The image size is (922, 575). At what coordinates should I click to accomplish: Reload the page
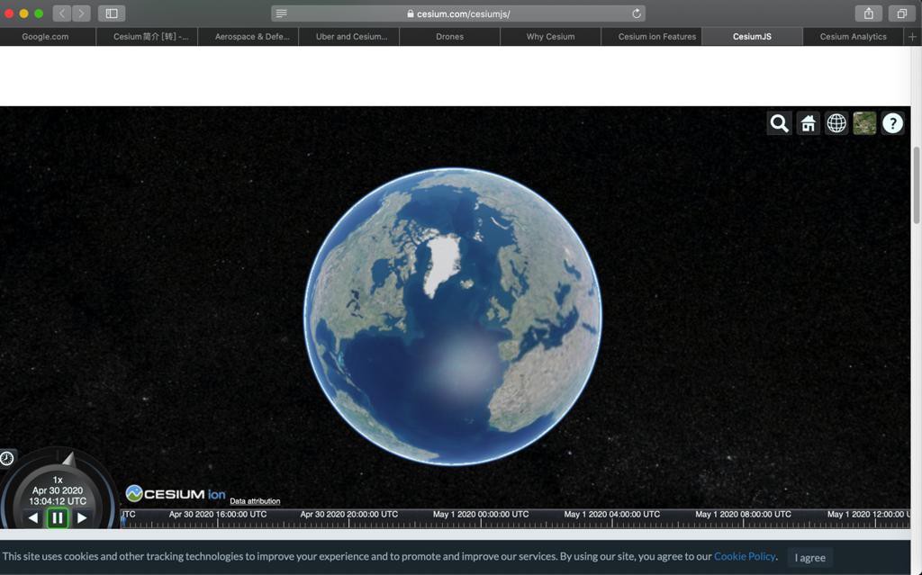637,13
